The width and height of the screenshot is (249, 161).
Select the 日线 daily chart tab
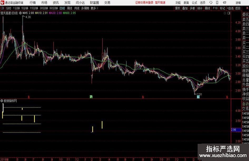pos(62,8)
